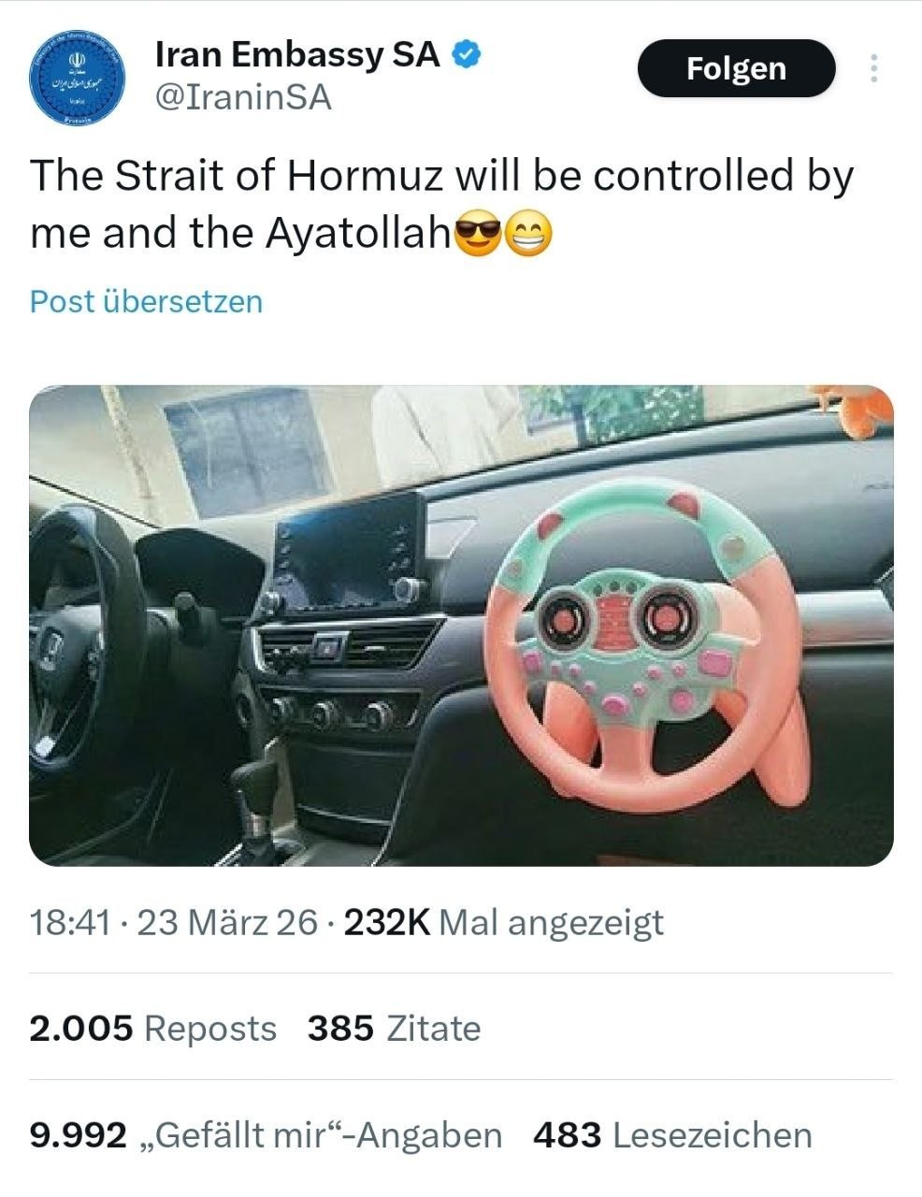Viewport: 922px width, 1197px height.
Task: Click the sunglasses emoji in the post
Action: 477,235
